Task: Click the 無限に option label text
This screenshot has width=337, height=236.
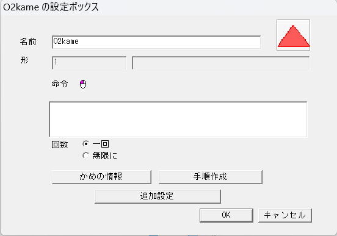Action: (x=105, y=156)
